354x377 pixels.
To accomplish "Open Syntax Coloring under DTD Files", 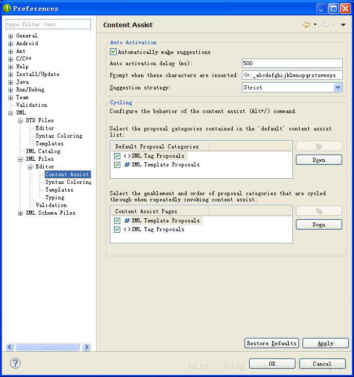I will 59,136.
